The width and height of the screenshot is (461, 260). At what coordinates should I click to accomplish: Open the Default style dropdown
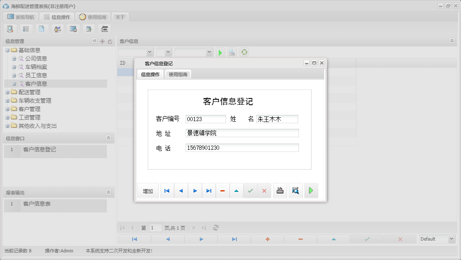tap(437, 239)
